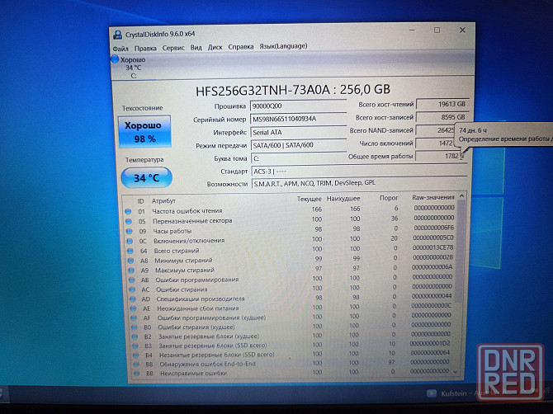Click the status dot for Частота ошибок чтения

coord(128,211)
